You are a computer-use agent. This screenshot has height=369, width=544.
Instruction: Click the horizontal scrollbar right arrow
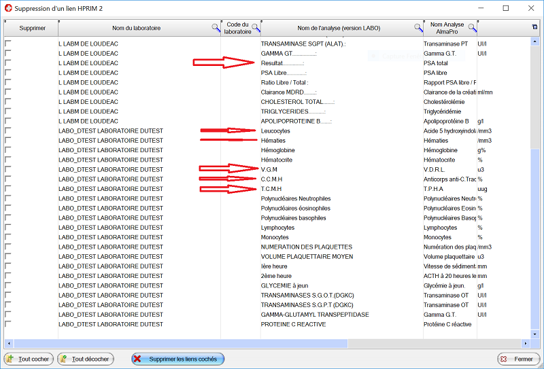coord(525,343)
